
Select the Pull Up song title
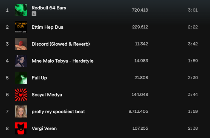[39, 78]
